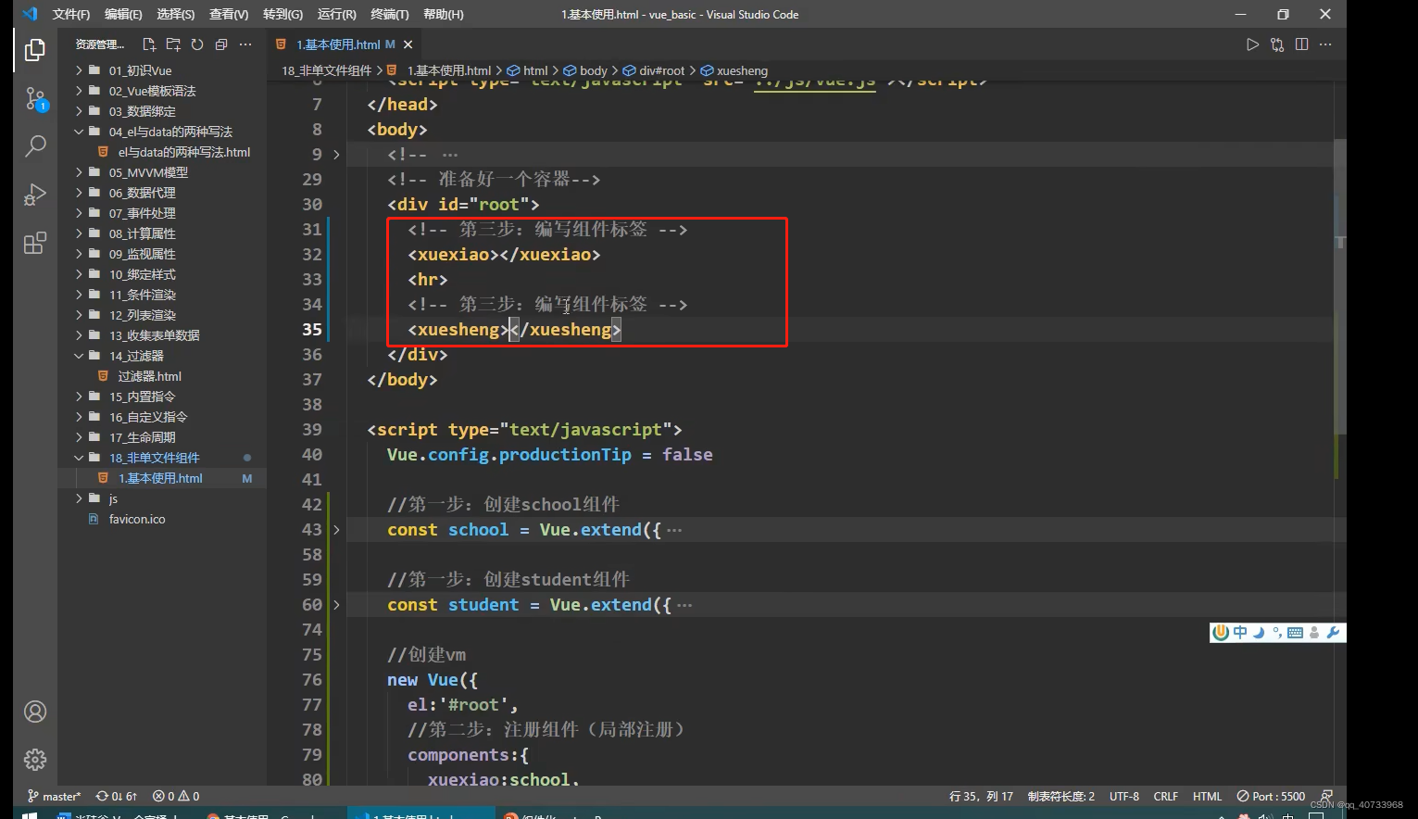Open Run and Debug view icon

(x=35, y=194)
